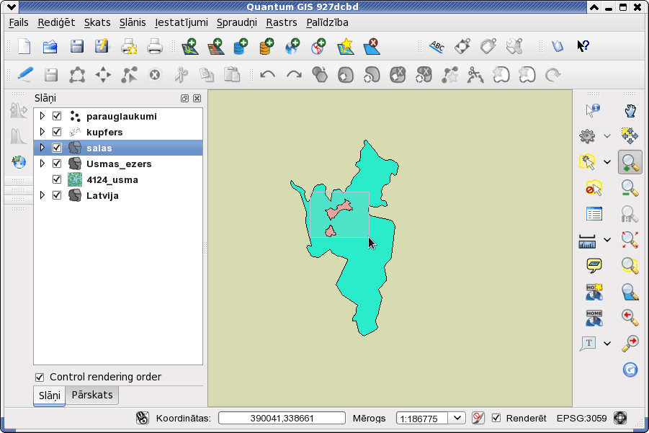The image size is (649, 433).
Task: Open the Palīdzība menu
Action: (327, 22)
